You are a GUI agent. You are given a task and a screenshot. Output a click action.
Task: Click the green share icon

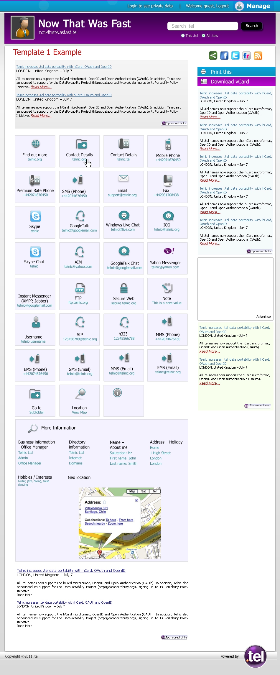[213, 55]
